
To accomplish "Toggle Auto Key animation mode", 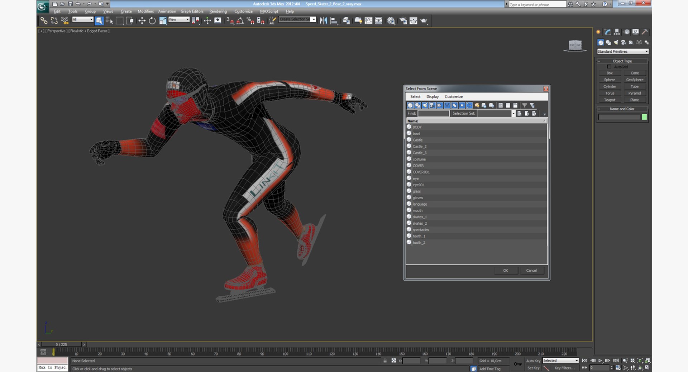I will (533, 361).
